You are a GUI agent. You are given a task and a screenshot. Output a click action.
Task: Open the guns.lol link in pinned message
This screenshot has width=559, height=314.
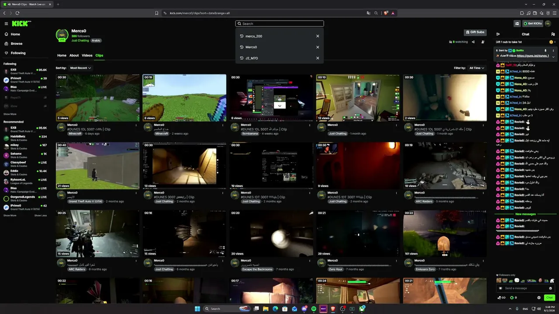point(533,56)
